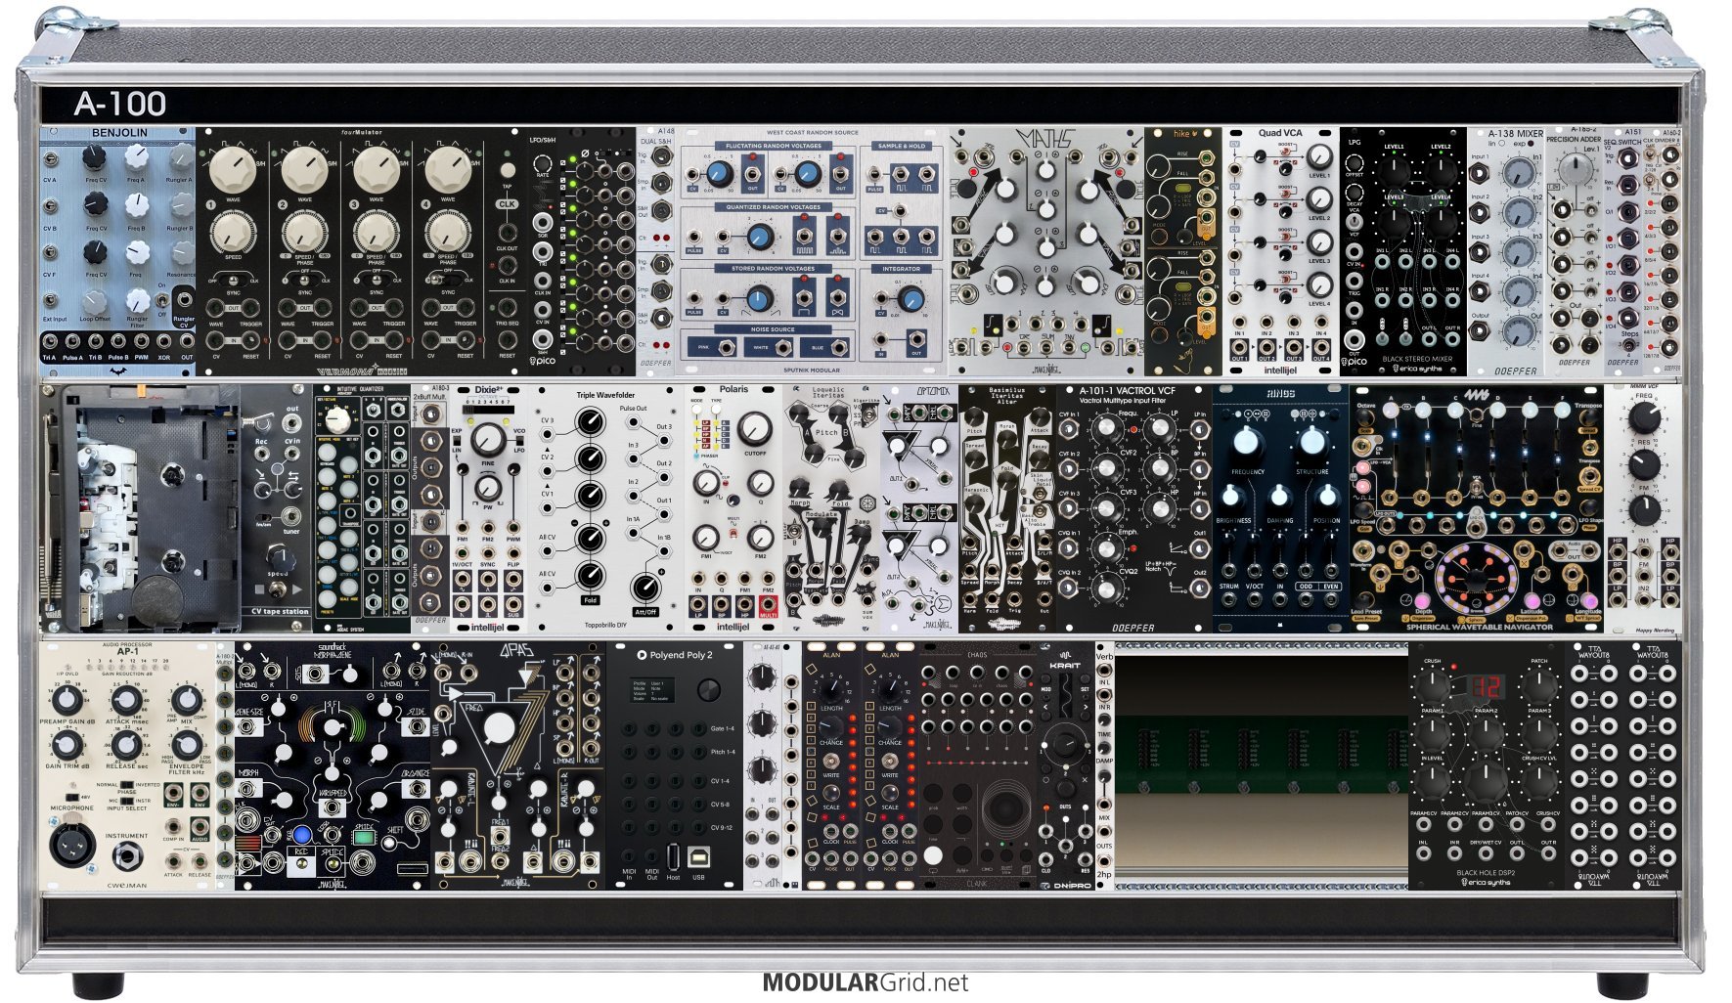1732x1003 pixels.
Task: Click the Polaris CUTOFF knob
Action: [754, 427]
